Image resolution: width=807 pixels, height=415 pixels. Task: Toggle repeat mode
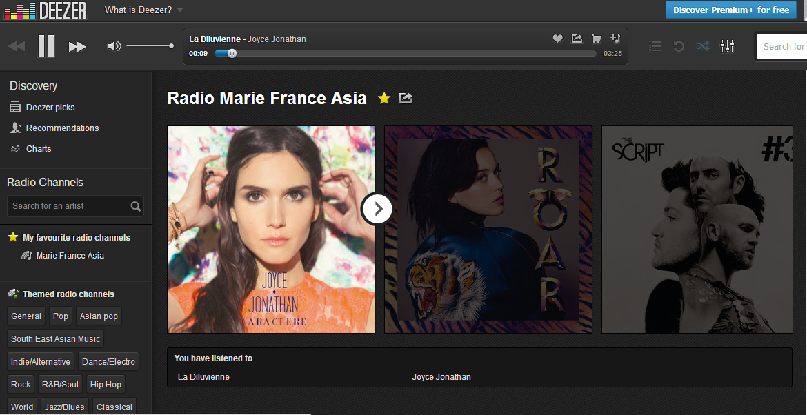(679, 46)
